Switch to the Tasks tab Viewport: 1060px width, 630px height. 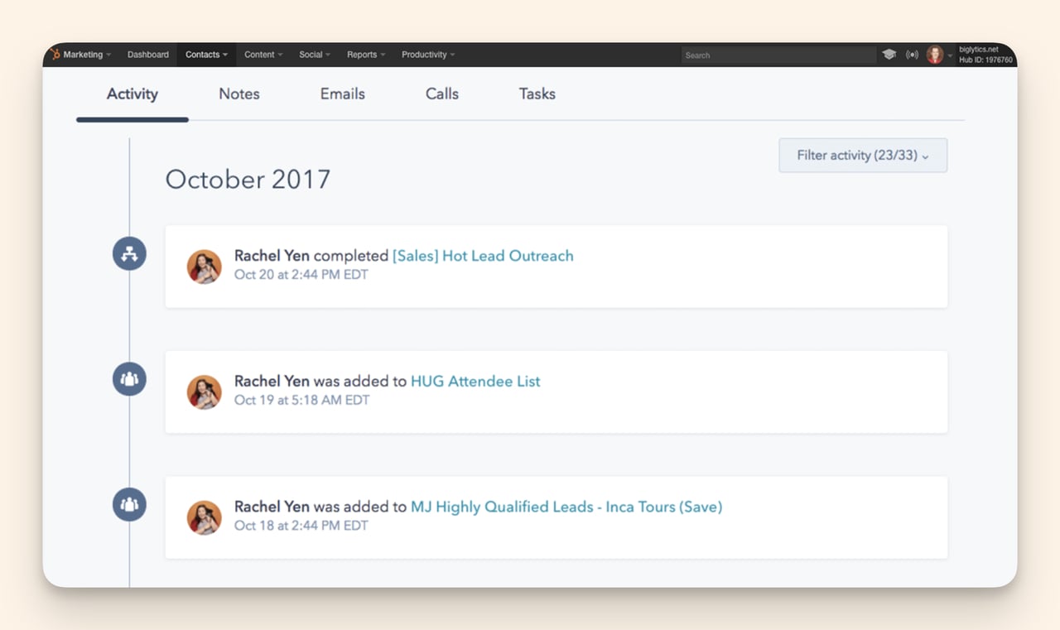(537, 94)
